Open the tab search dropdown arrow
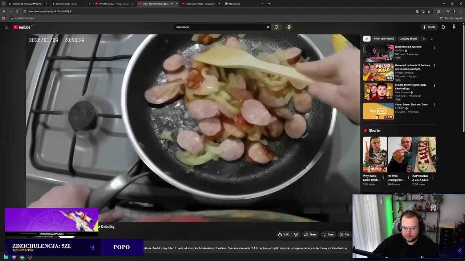 [x=4, y=4]
